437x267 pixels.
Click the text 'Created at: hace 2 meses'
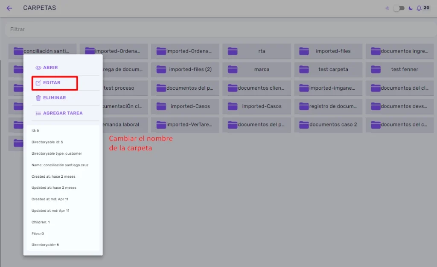pyautogui.click(x=53, y=176)
